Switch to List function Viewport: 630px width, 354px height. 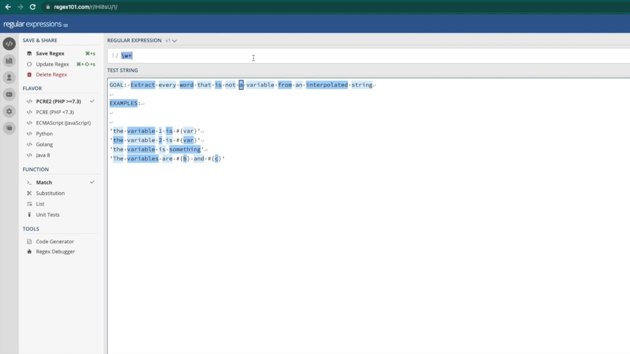[x=40, y=204]
